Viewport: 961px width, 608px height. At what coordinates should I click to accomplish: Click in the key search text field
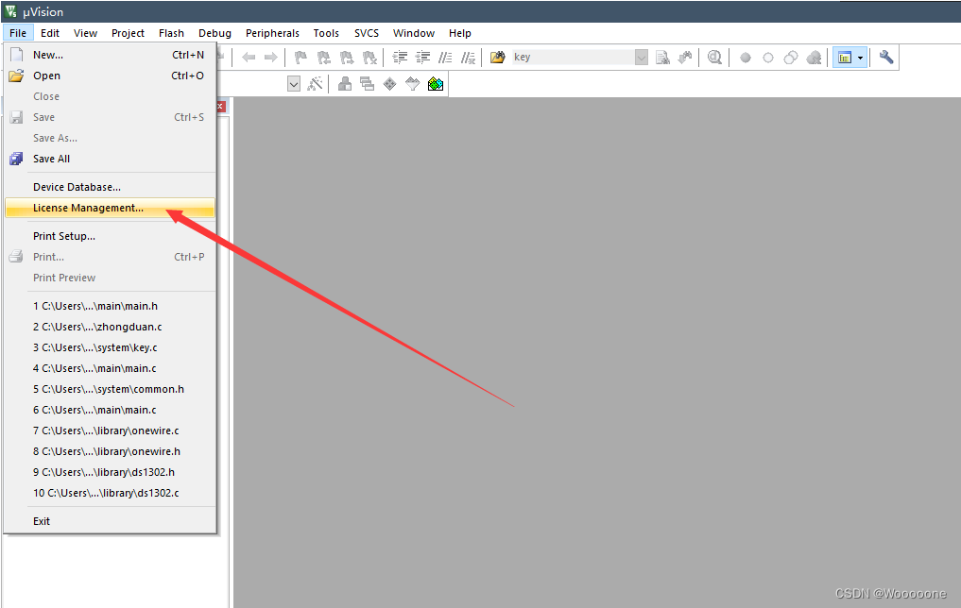(573, 58)
